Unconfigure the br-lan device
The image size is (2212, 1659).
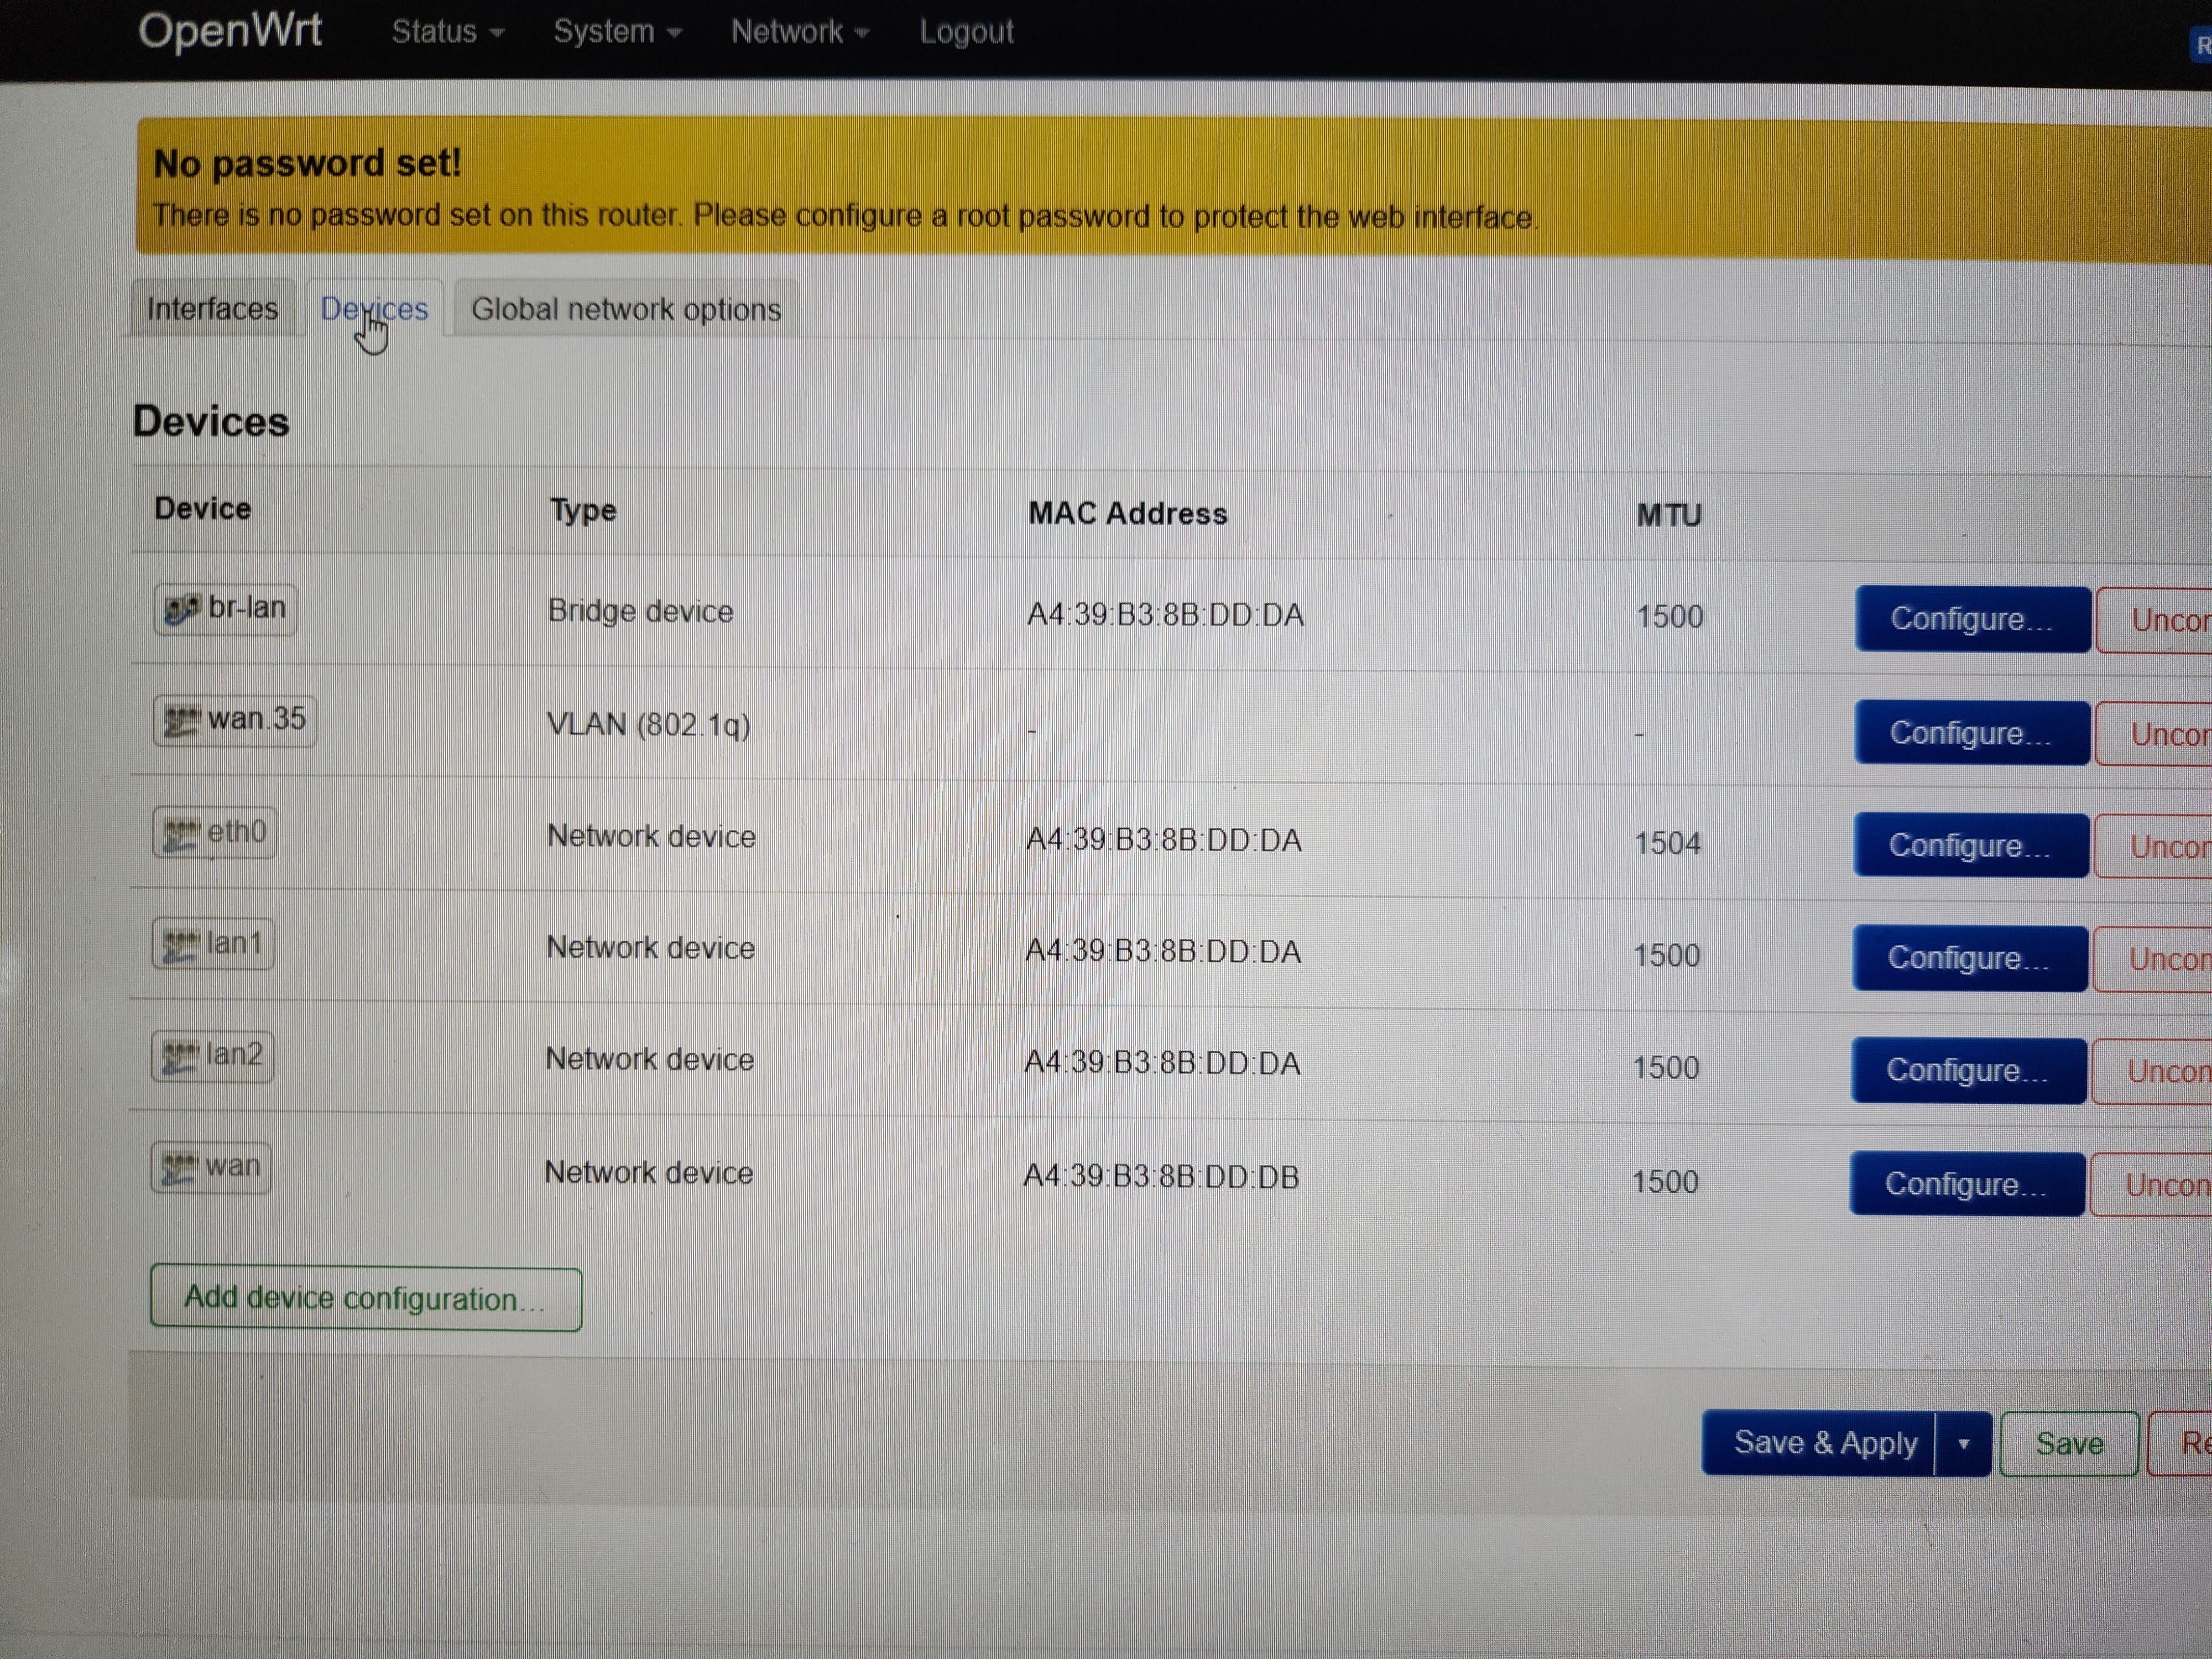pos(2154,620)
